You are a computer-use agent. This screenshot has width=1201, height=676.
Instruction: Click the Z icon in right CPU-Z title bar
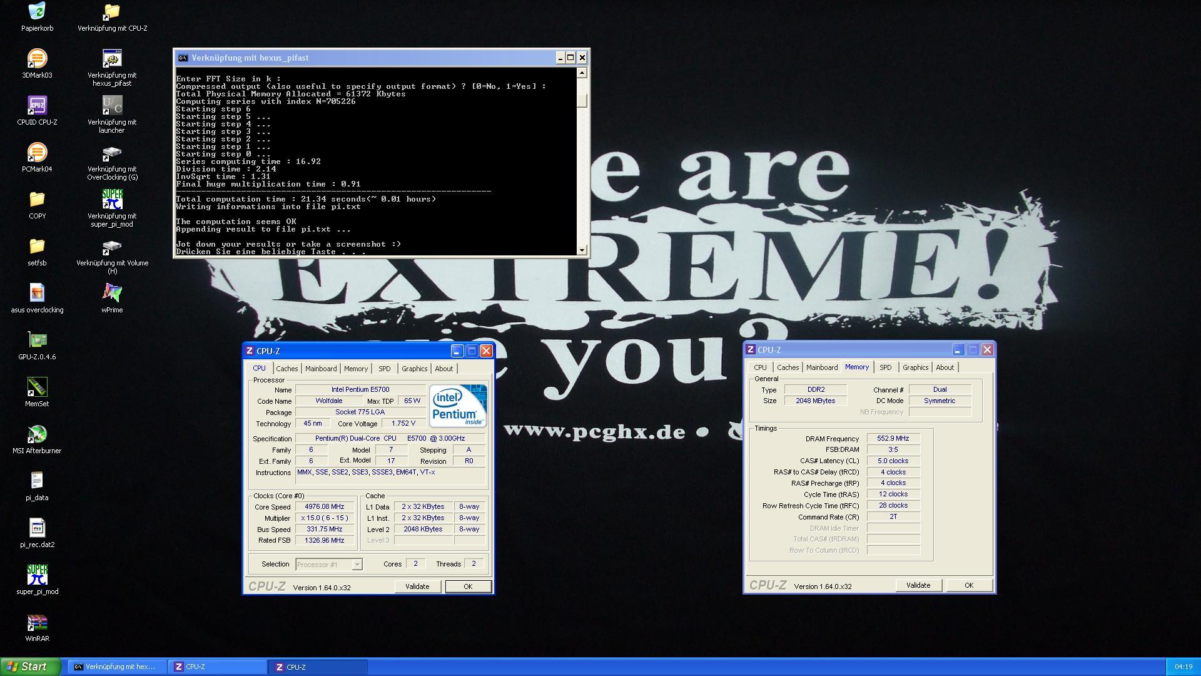pyautogui.click(x=751, y=350)
